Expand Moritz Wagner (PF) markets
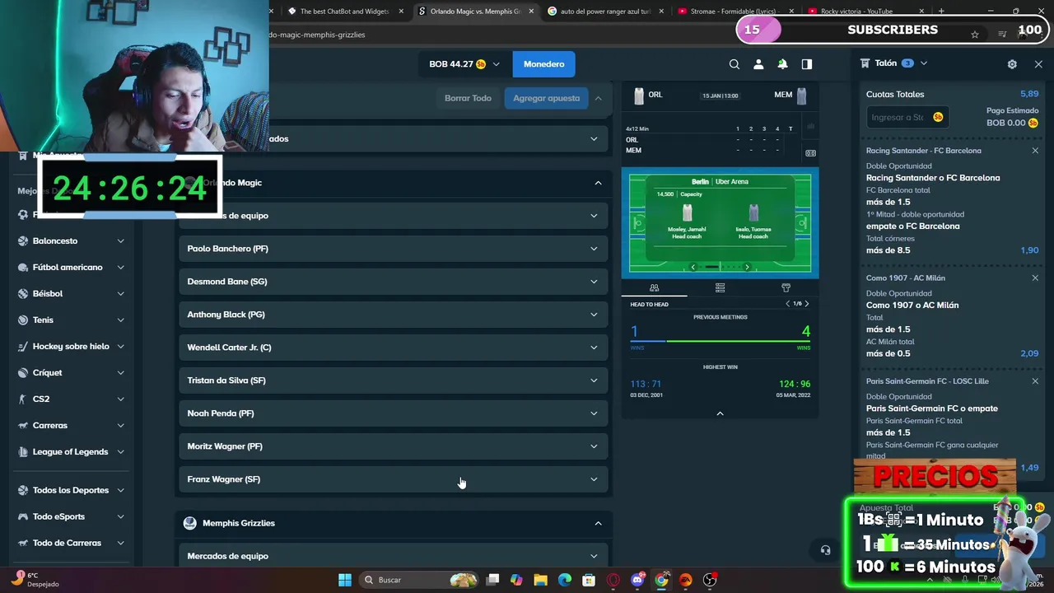 point(394,446)
